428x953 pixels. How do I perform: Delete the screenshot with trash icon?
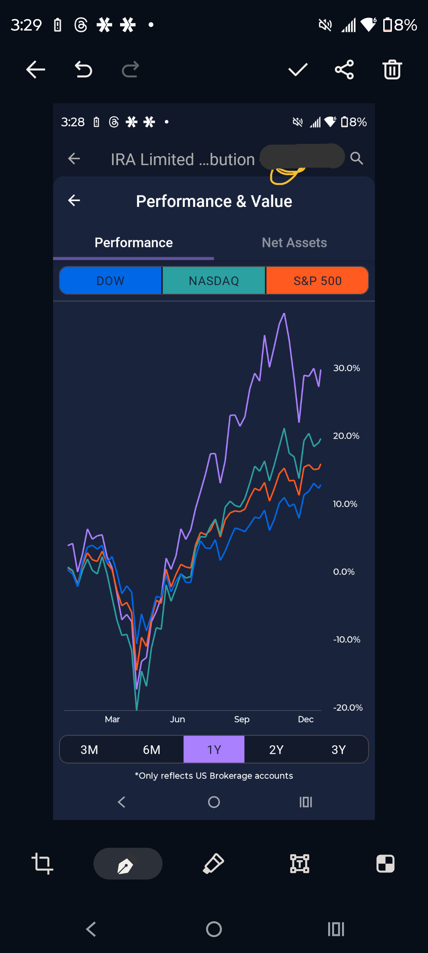tap(392, 70)
